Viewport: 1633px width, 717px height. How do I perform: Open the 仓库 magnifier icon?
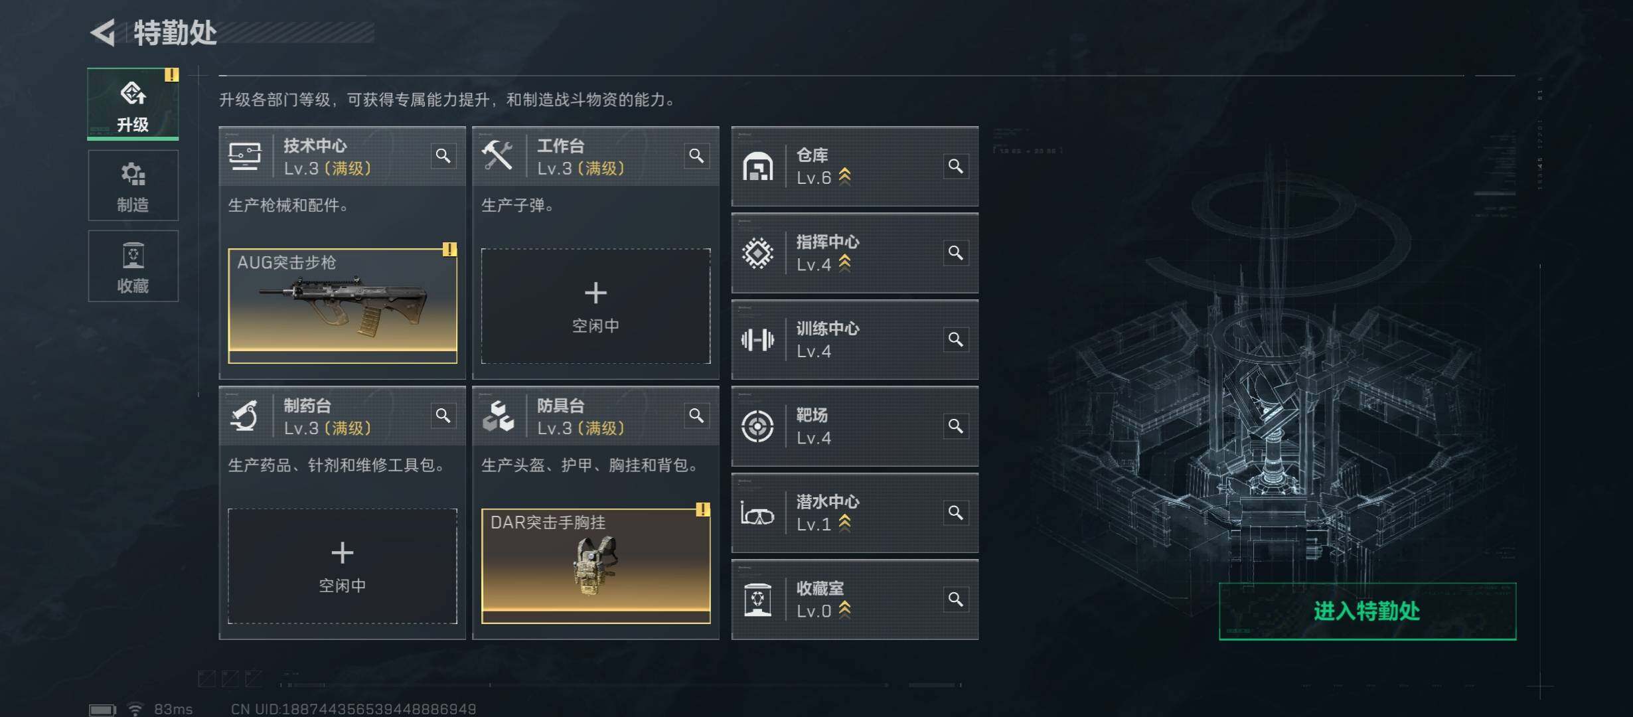(x=956, y=166)
